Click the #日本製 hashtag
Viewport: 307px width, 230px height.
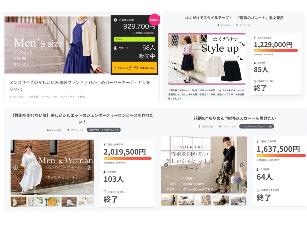(x=33, y=97)
